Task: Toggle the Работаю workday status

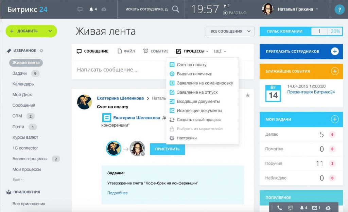Action: [235, 13]
